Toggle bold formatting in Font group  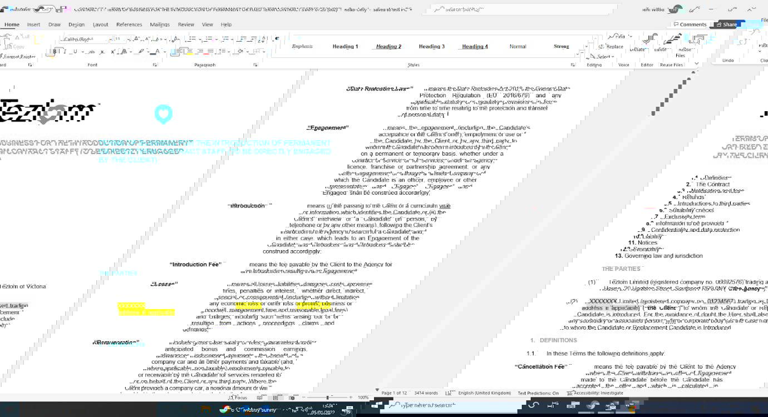point(54,52)
